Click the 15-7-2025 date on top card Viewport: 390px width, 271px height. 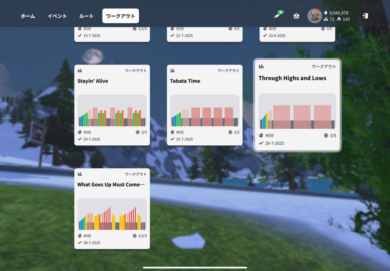(x=92, y=36)
